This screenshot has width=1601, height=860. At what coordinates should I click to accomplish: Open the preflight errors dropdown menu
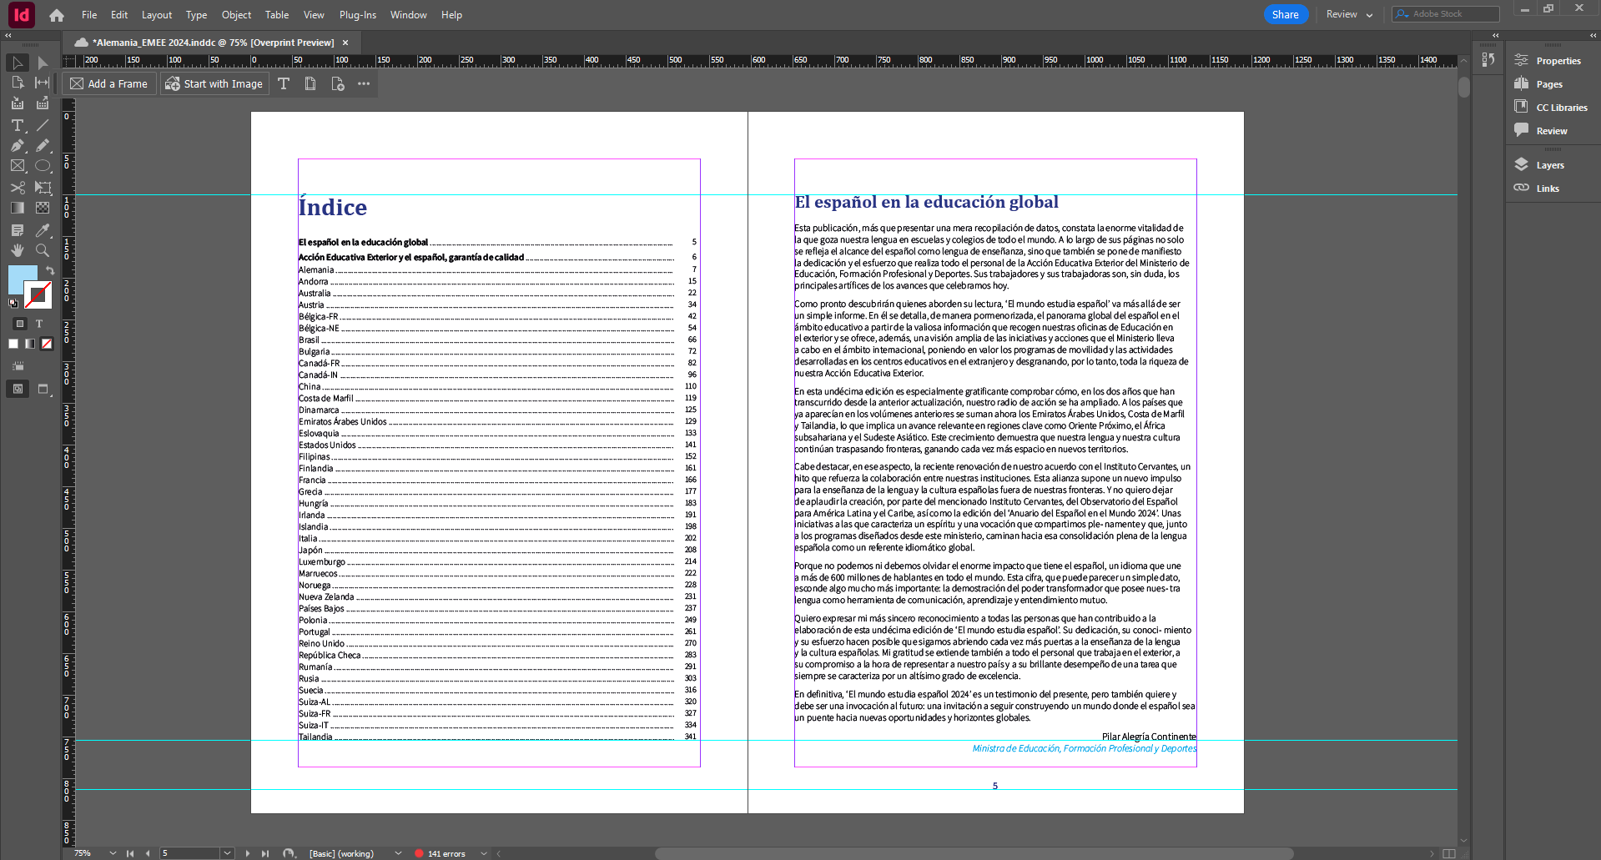(483, 853)
